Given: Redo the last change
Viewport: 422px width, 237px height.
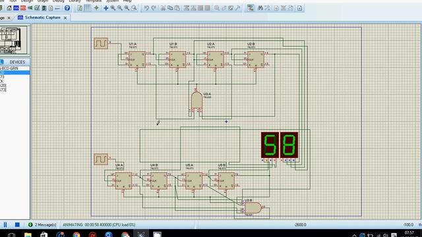Looking at the screenshot, I should (154, 8).
